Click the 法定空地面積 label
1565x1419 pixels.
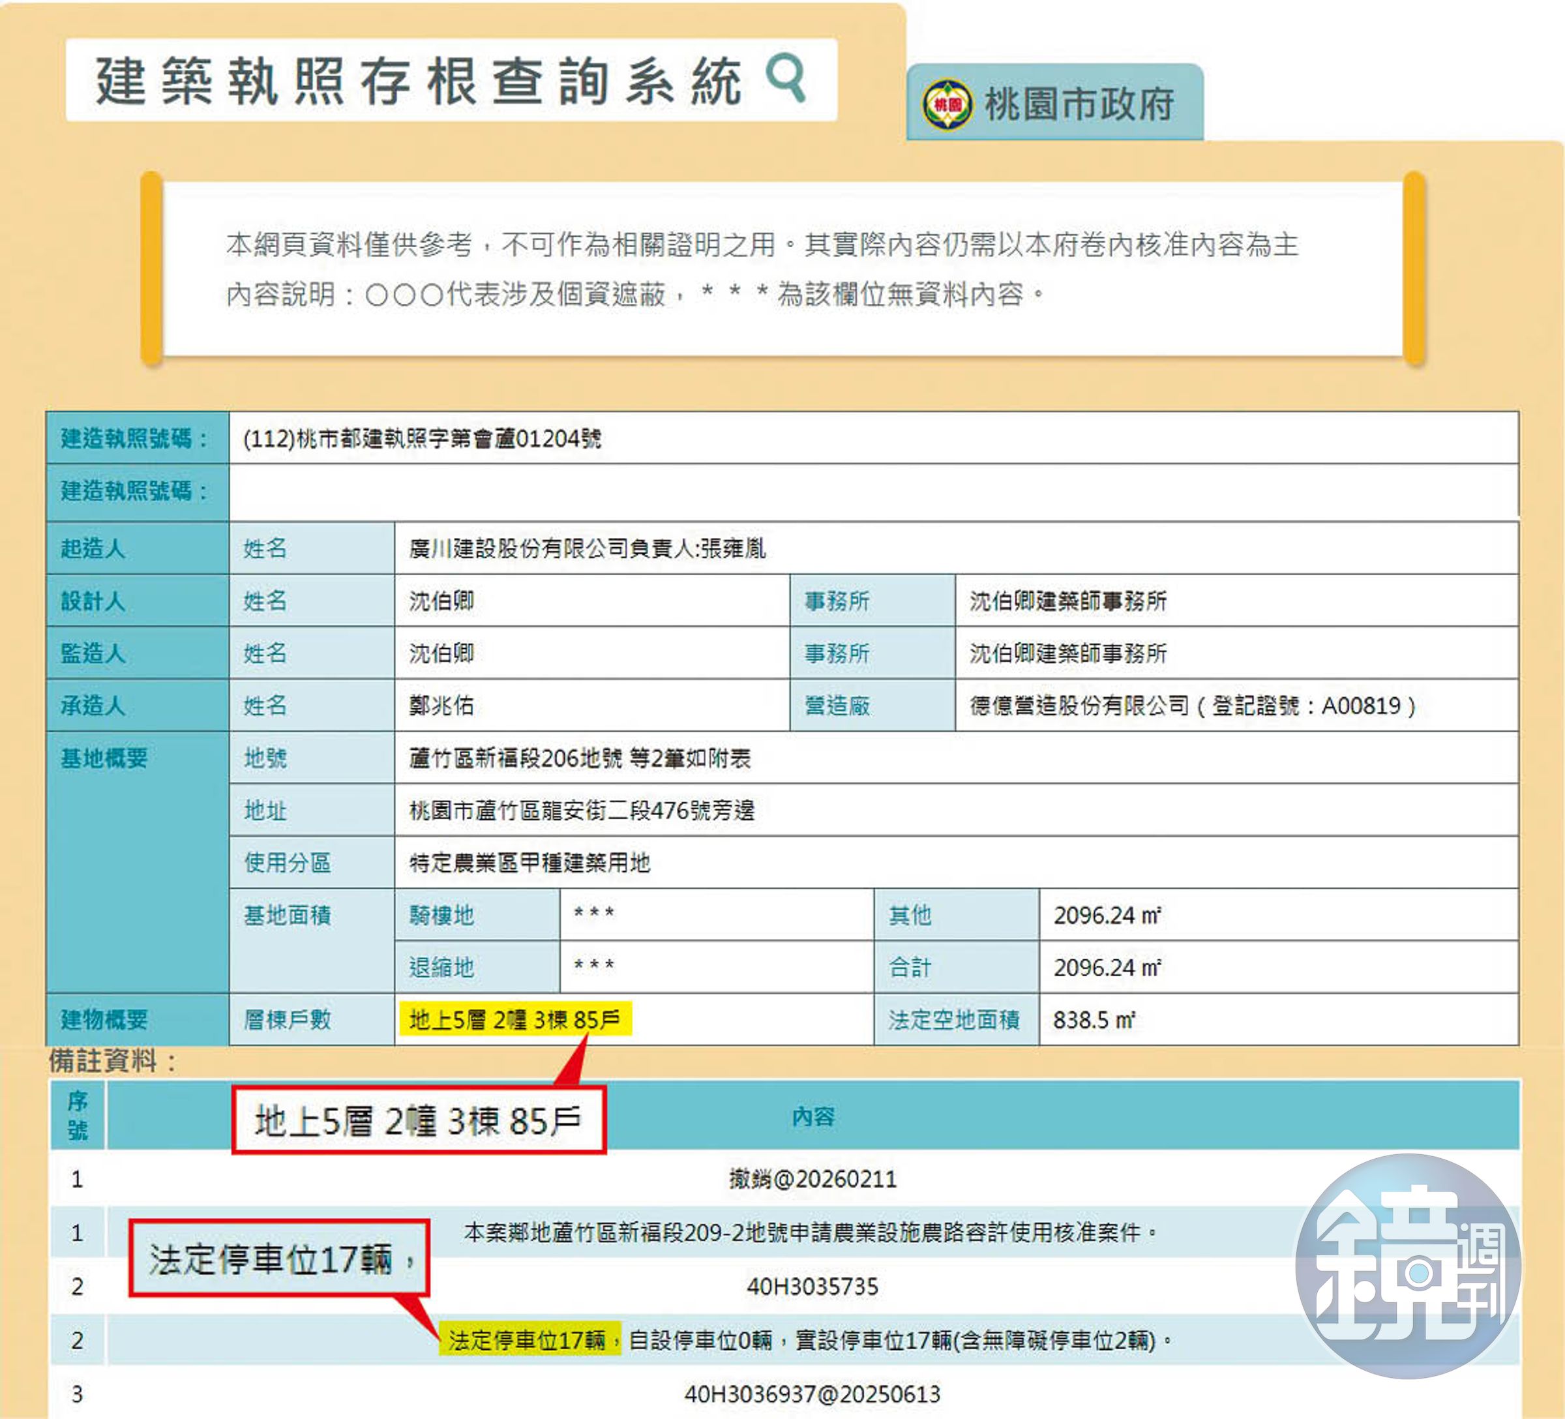[953, 1019]
